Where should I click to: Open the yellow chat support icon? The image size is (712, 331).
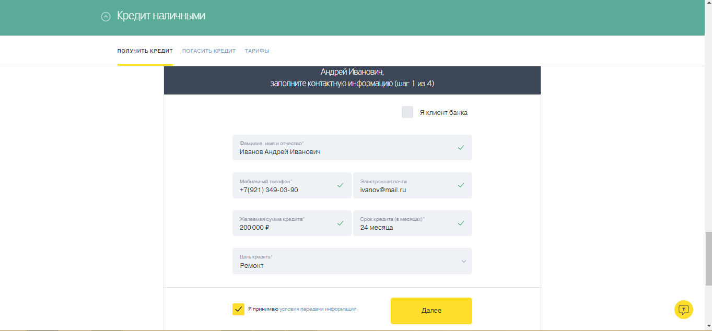tap(683, 310)
